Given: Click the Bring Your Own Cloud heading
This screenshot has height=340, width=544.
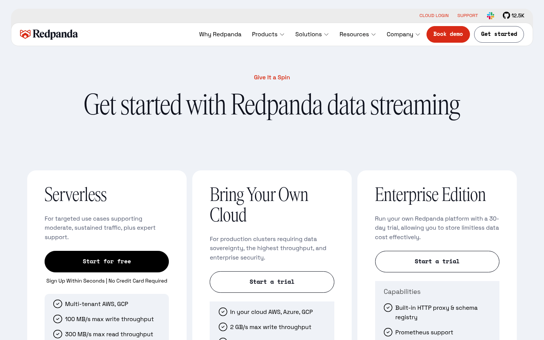Looking at the screenshot, I should coord(259,205).
